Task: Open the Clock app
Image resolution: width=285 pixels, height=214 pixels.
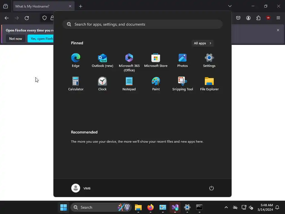Action: tap(102, 84)
